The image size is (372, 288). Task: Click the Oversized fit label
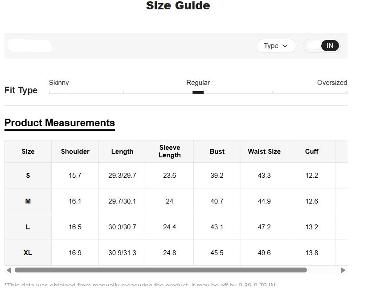coord(332,83)
